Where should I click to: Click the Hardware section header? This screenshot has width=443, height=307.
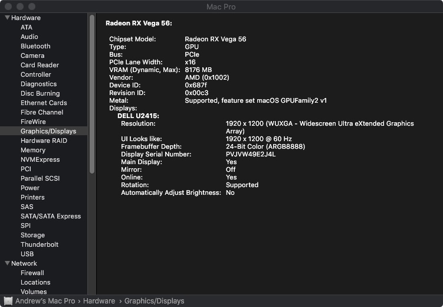coord(26,18)
